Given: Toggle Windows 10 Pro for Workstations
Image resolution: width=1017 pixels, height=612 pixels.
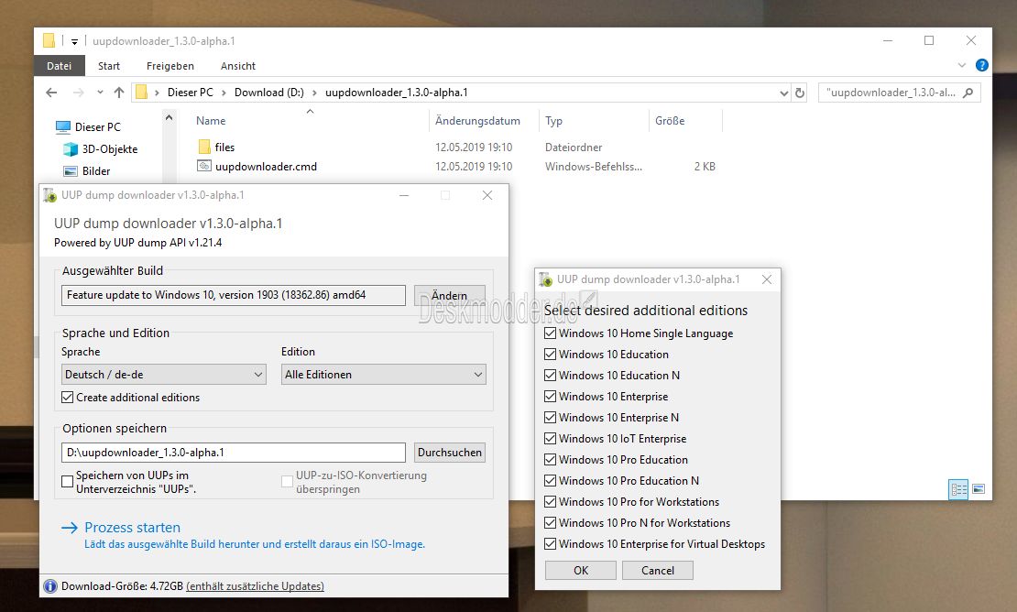Looking at the screenshot, I should tap(550, 502).
